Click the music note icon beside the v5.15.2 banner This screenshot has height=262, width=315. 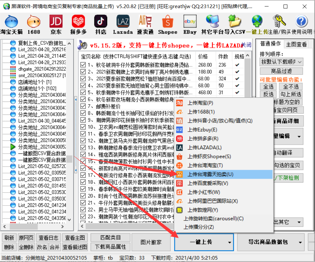pos(82,45)
